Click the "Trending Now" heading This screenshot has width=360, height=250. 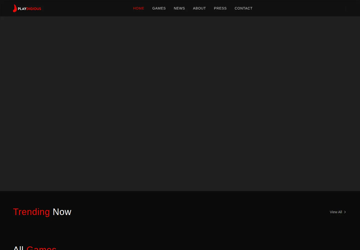42,212
